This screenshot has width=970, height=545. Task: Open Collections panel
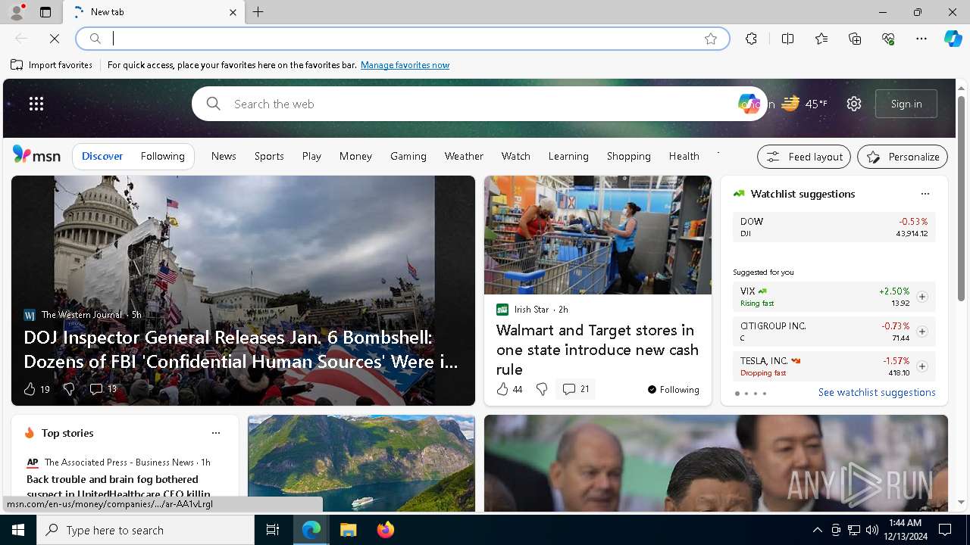855,39
